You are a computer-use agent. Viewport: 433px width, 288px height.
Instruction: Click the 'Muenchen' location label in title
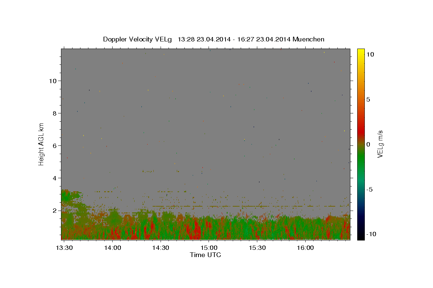[x=309, y=39]
